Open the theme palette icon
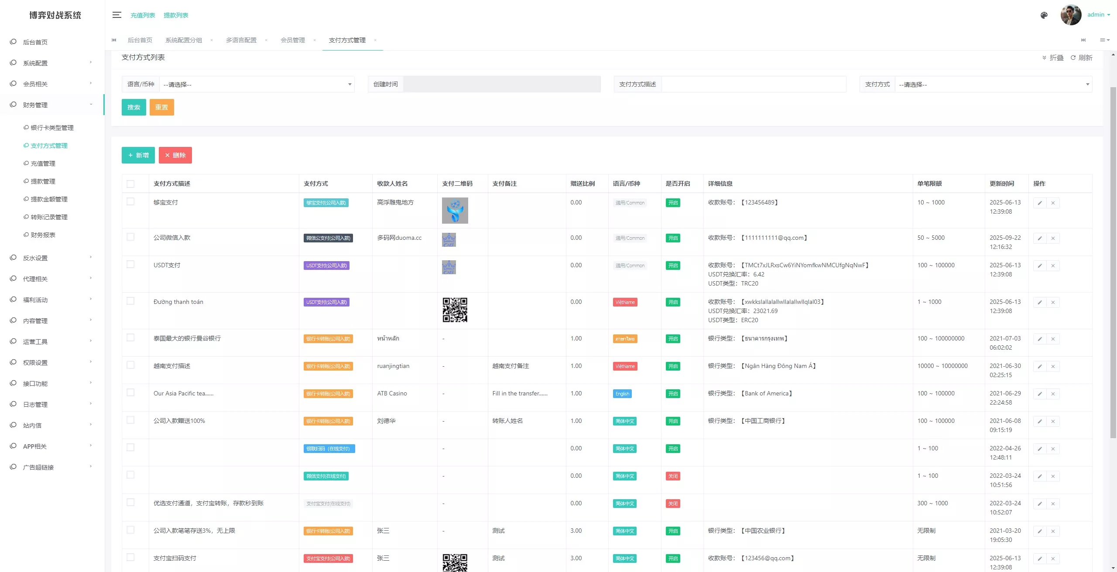The width and height of the screenshot is (1117, 572). coord(1044,15)
